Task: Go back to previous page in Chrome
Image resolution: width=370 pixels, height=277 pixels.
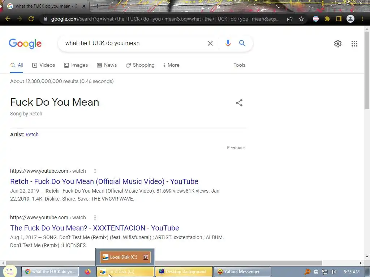Action: [8, 19]
